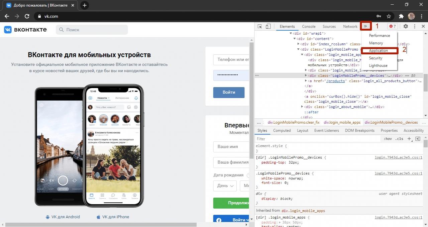This screenshot has width=428, height=227.
Task: Switch to the Computed styles tab
Action: pos(282,130)
